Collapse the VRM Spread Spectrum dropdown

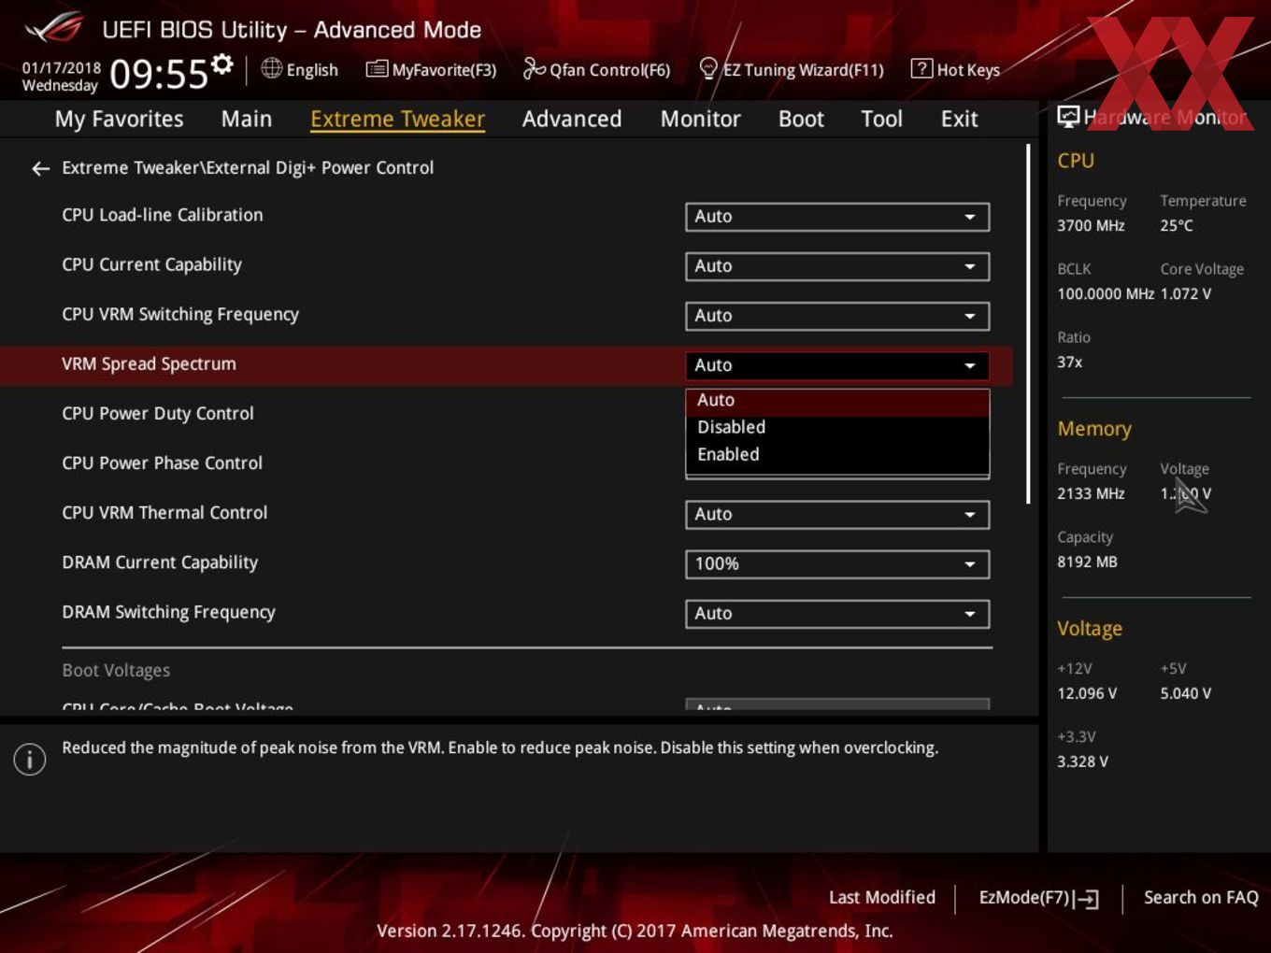(x=837, y=365)
